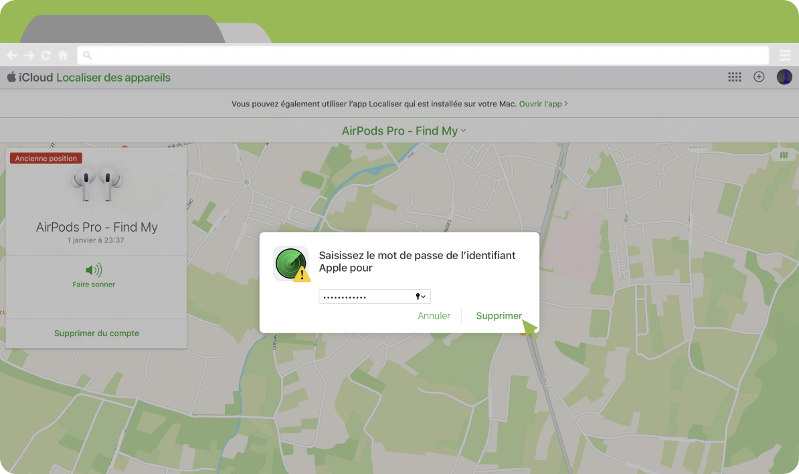Viewport: 799px width, 474px height.
Task: Reload the page with the refresh icon
Action: click(46, 55)
